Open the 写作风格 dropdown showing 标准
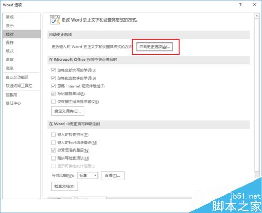Viewport: 262px width, 213px height. (x=88, y=175)
